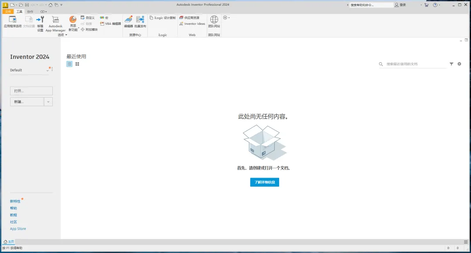
Task: Click the Home icon in quick access toolbar
Action: (51, 5)
